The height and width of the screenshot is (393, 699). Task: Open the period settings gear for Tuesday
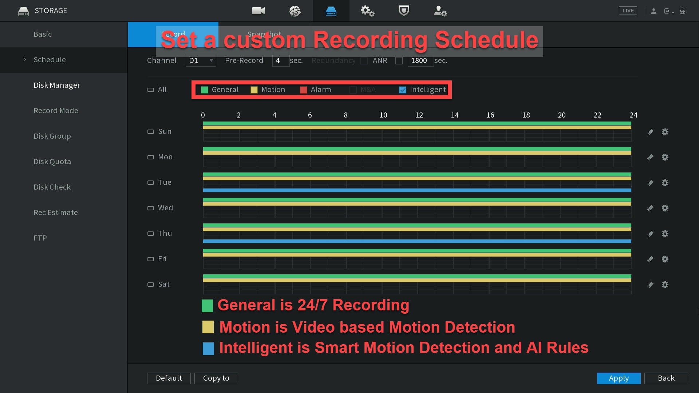pyautogui.click(x=665, y=183)
